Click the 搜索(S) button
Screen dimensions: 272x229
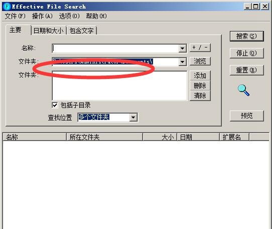pyautogui.click(x=247, y=36)
